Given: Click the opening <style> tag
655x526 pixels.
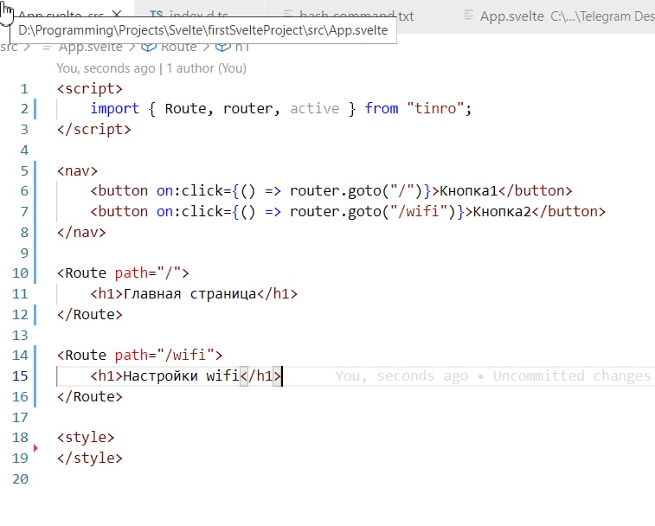Looking at the screenshot, I should point(86,438).
